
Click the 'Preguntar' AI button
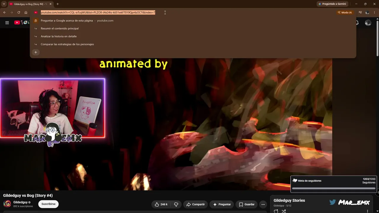pos(222,204)
